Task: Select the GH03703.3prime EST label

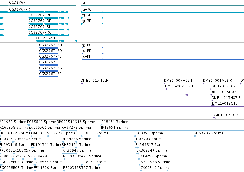Action: (x=149, y=139)
